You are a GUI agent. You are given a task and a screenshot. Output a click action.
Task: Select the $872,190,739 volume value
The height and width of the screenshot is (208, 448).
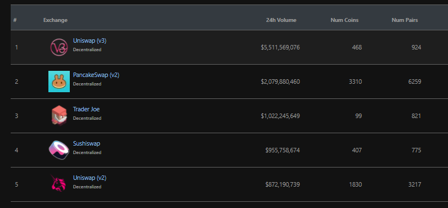coord(283,184)
